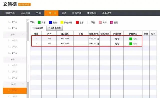
Task: Click the blue 定购 legend swatch
Action: [50, 22]
